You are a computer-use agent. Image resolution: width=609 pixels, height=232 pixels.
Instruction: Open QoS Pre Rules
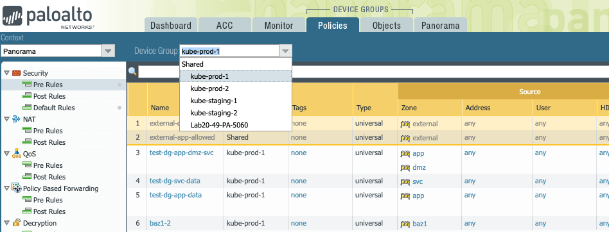point(48,165)
